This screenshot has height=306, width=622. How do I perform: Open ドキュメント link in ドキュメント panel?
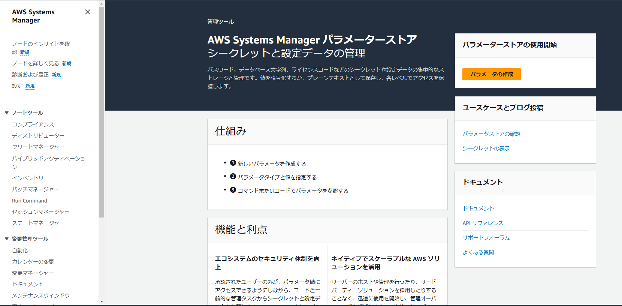click(x=478, y=208)
